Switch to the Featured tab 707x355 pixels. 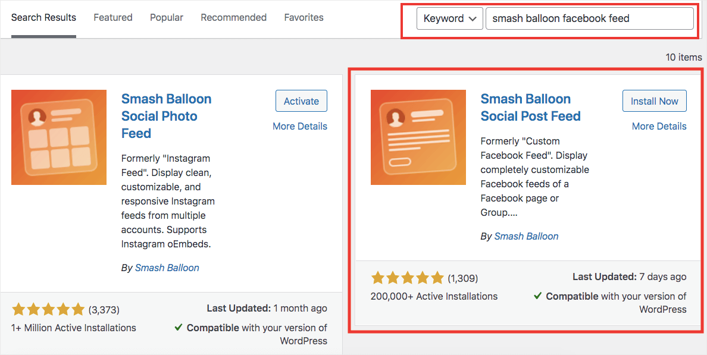(112, 17)
